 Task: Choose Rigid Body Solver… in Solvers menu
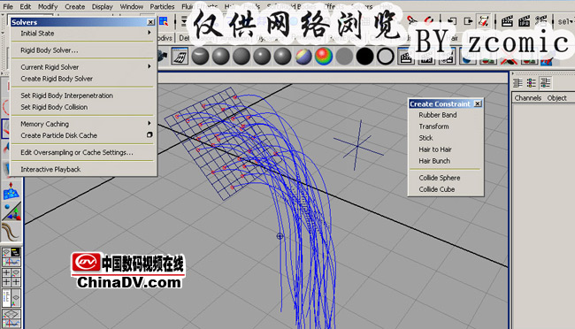(84, 50)
